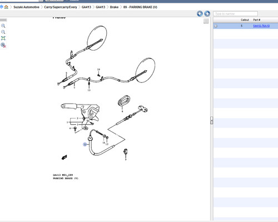Click the 'PARKING BRAKE (V)' diagram caption
This screenshot has width=278, height=222.
click(x=66, y=179)
